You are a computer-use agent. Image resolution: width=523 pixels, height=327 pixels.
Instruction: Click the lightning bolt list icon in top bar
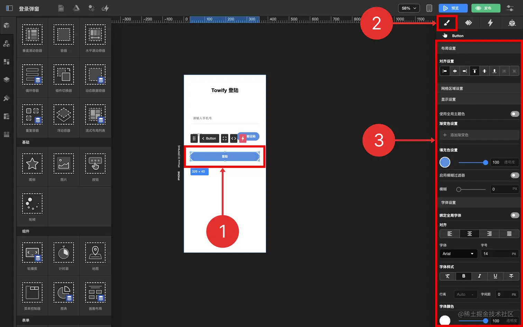(105, 8)
